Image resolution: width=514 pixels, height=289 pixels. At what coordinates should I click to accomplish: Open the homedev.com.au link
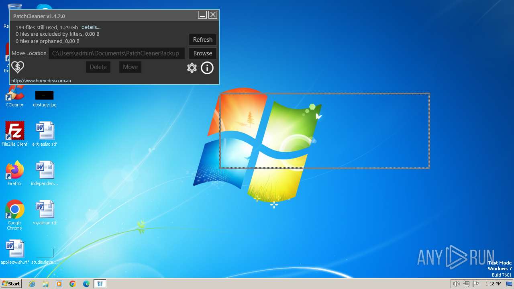pyautogui.click(x=41, y=81)
